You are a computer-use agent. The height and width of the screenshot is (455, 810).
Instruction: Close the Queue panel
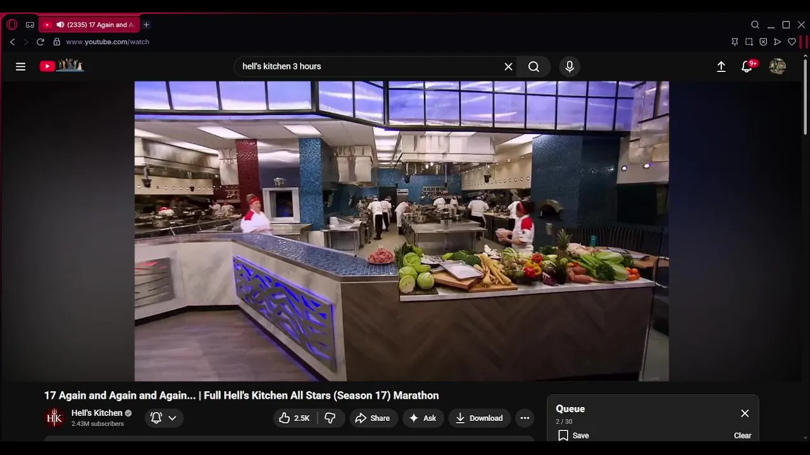coord(745,413)
